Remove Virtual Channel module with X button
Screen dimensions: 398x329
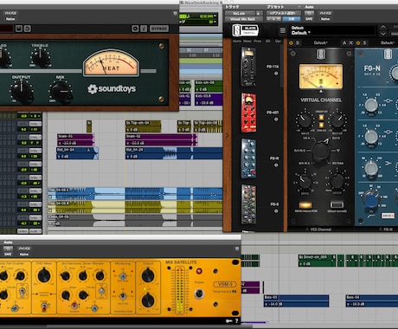point(350,43)
